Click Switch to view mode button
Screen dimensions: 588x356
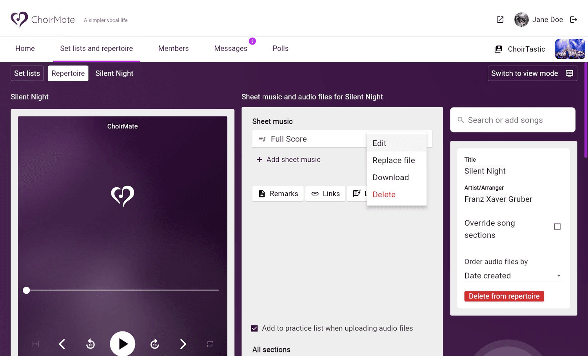[532, 73]
